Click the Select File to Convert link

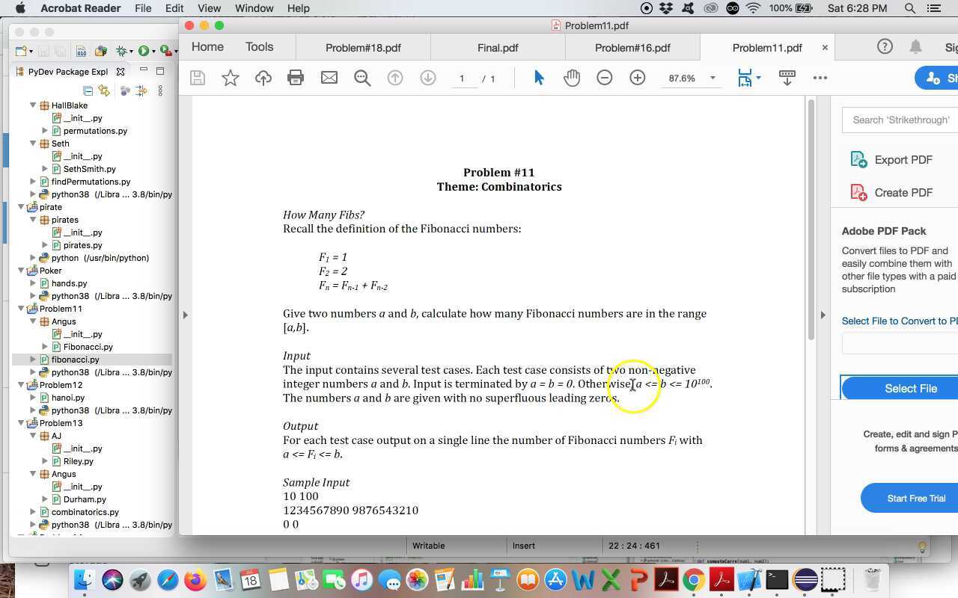point(898,321)
